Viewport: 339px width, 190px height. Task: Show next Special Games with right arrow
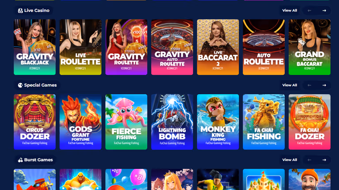324,85
